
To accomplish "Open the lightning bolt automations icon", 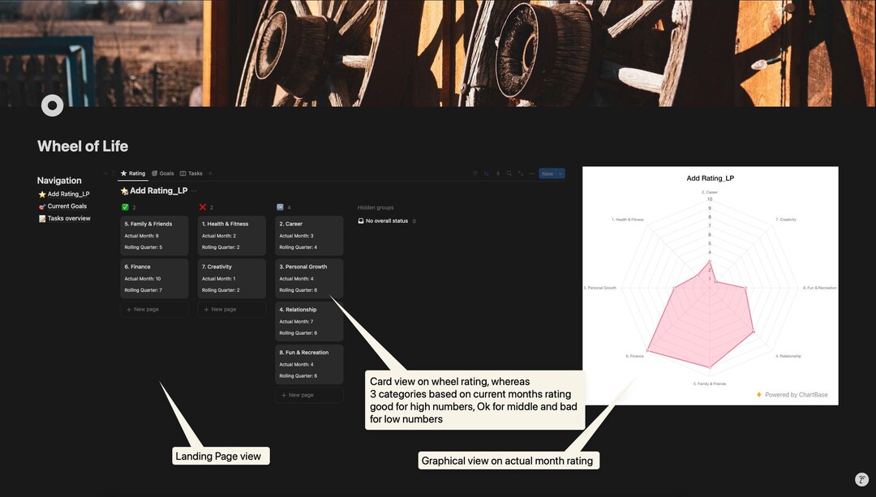I will click(498, 174).
